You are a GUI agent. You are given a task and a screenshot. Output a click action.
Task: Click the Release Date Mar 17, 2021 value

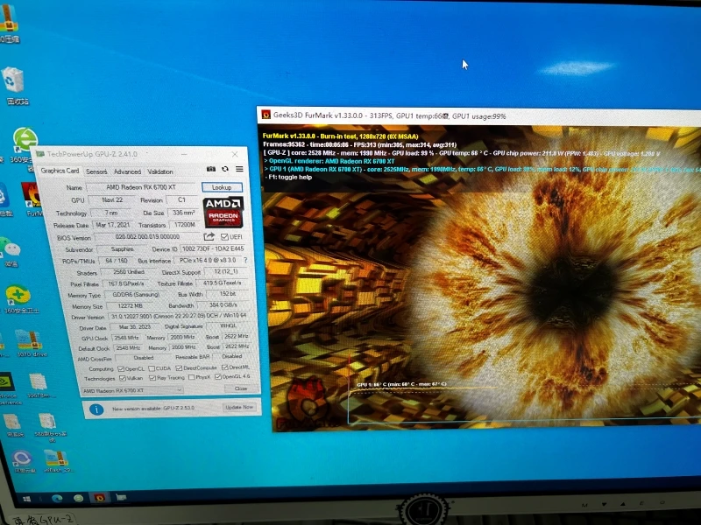pos(113,225)
